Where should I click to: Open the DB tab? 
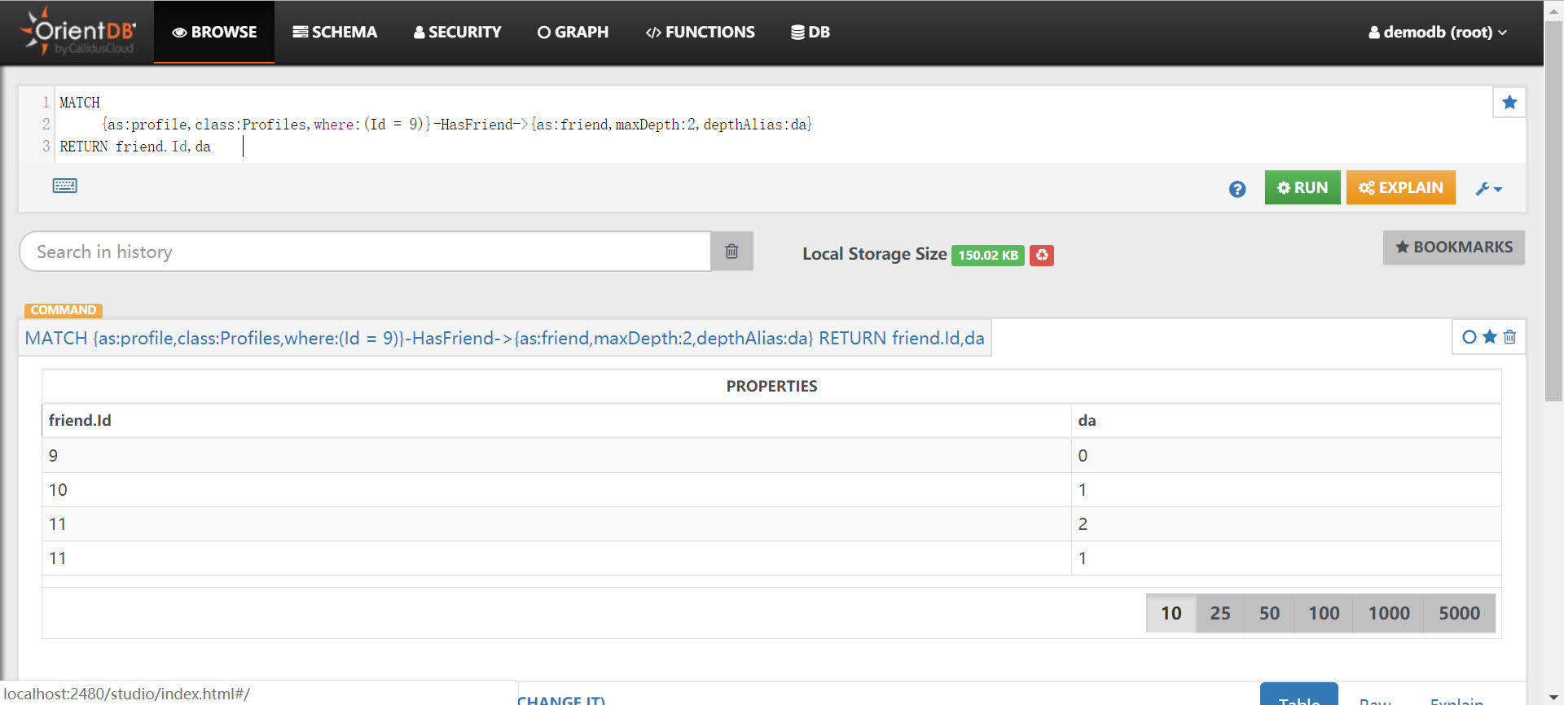pos(811,32)
